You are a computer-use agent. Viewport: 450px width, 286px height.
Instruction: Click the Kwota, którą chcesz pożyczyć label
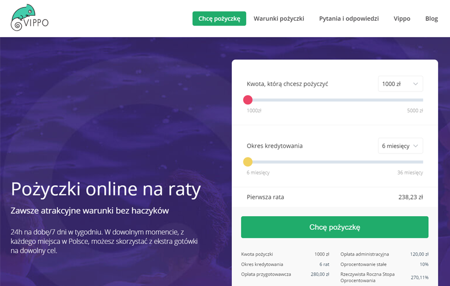click(287, 84)
